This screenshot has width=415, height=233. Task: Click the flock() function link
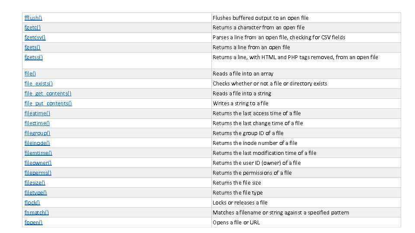click(x=32, y=203)
